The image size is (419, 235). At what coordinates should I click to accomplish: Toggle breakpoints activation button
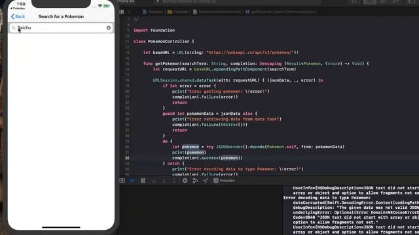click(x=132, y=181)
